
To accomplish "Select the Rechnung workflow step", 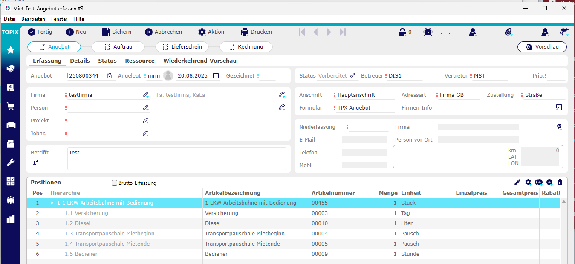I will pyautogui.click(x=246, y=47).
